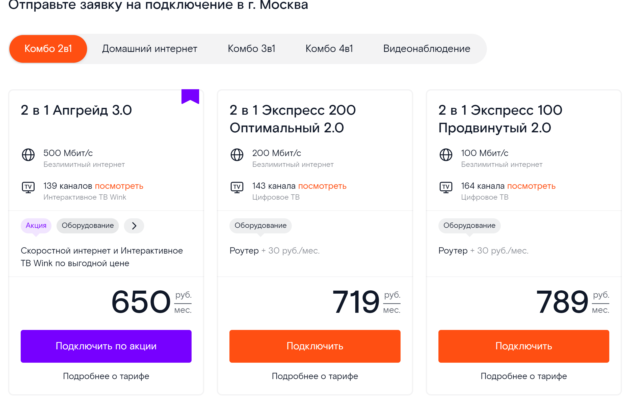The image size is (631, 399).
Task: Click Подключить по акции button
Action: click(x=106, y=346)
